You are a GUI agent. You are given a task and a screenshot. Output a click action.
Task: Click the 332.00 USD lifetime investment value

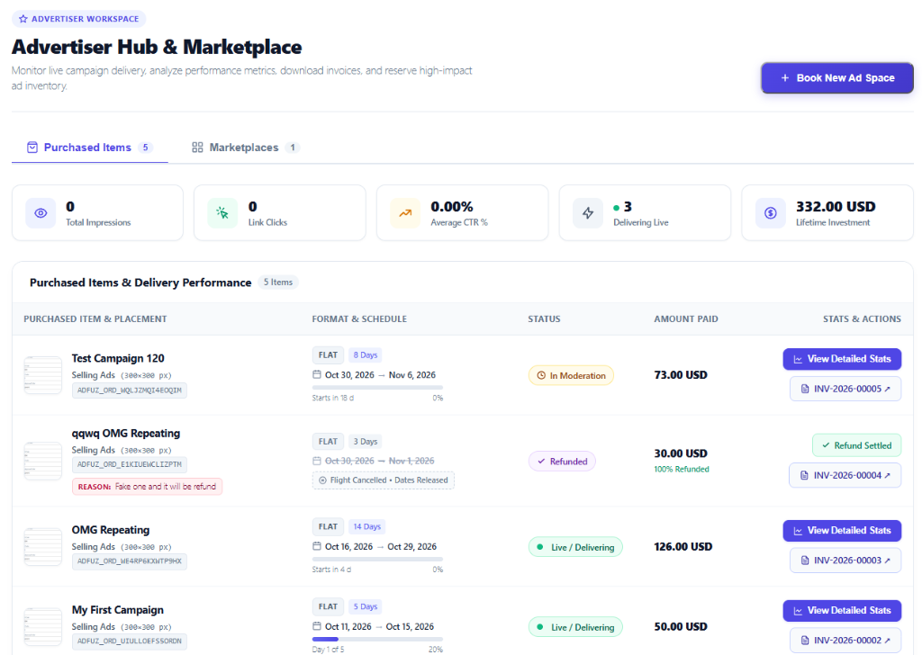click(x=836, y=207)
